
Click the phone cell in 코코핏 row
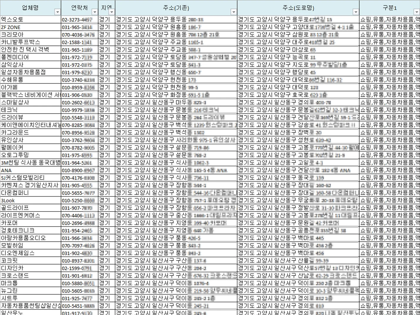coord(80,261)
